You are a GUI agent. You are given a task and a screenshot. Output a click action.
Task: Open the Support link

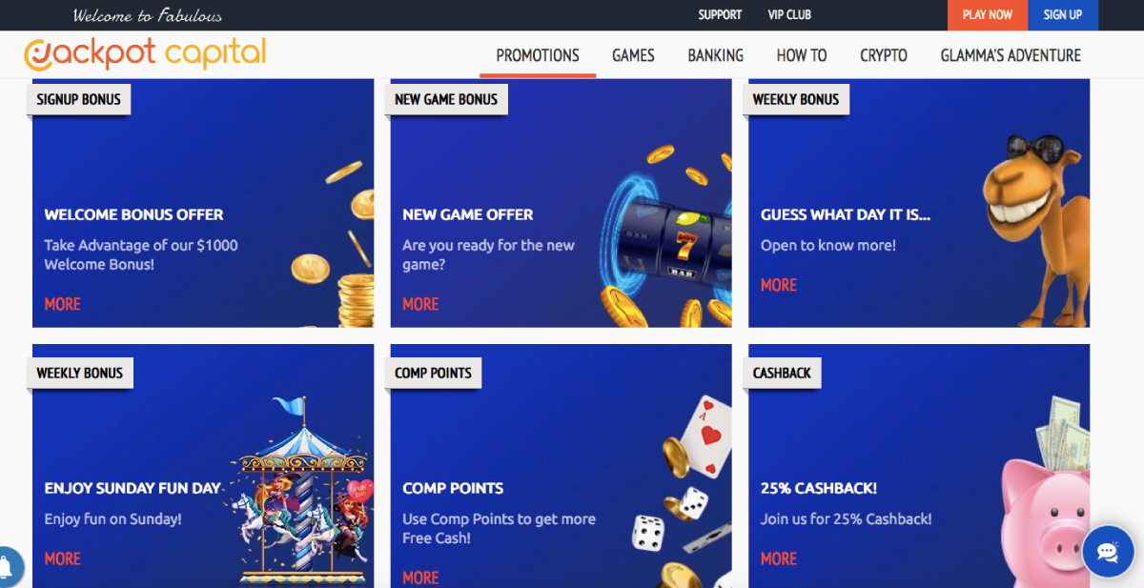coord(720,14)
